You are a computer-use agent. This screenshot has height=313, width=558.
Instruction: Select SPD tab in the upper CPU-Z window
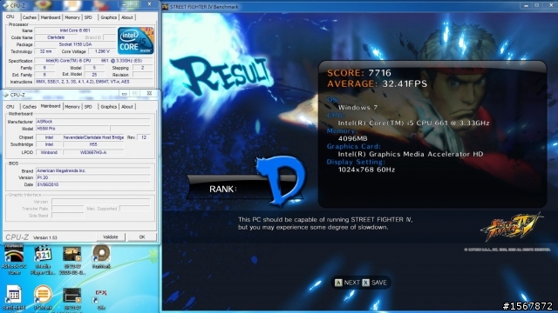click(88, 17)
